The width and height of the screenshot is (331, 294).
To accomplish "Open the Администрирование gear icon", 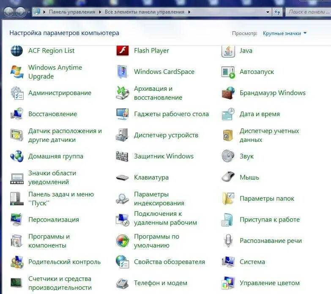I will (17, 93).
